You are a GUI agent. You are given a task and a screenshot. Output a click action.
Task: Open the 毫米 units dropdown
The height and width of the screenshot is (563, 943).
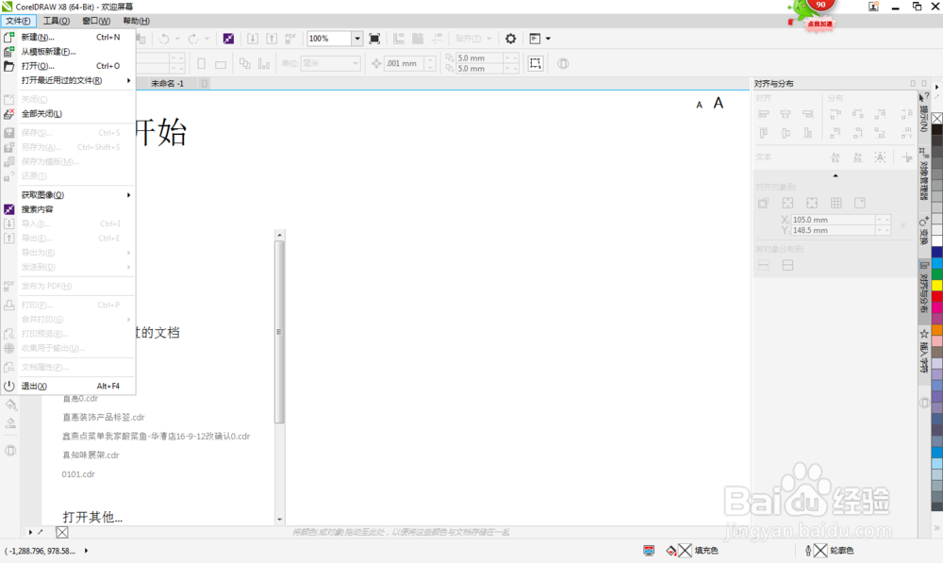(x=355, y=63)
